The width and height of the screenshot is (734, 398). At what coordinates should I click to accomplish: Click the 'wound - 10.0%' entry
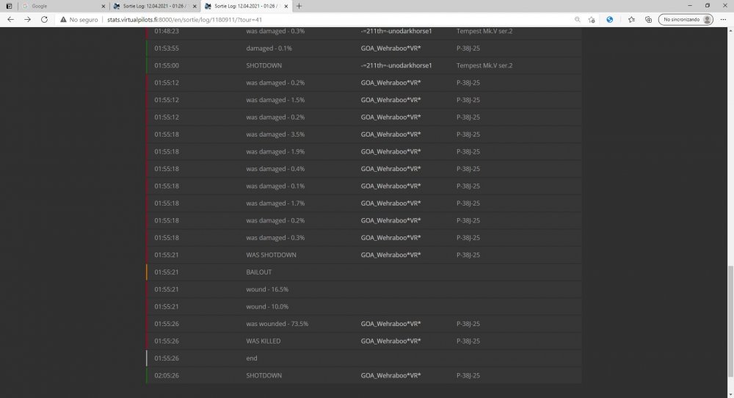(267, 306)
